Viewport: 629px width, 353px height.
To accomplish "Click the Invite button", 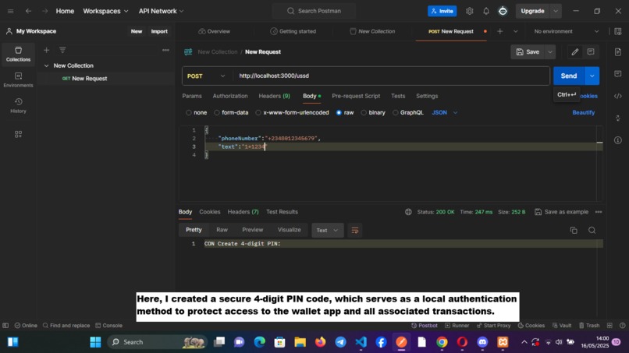I will pyautogui.click(x=442, y=11).
